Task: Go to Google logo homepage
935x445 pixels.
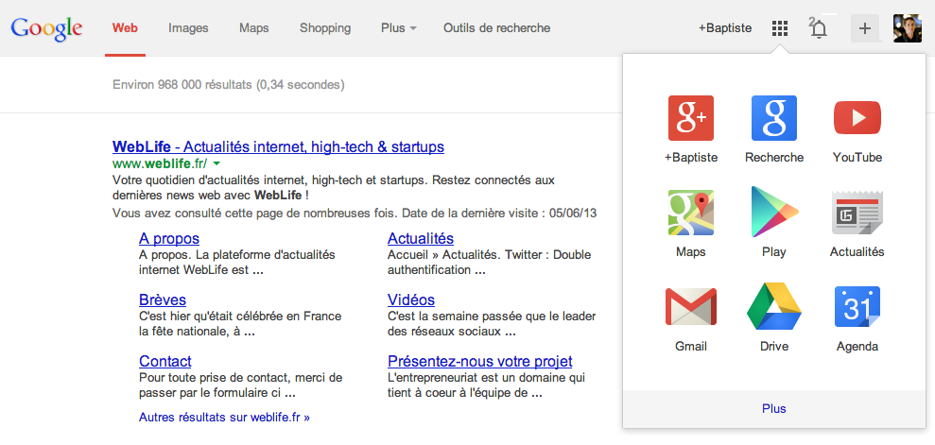Action: point(46,28)
